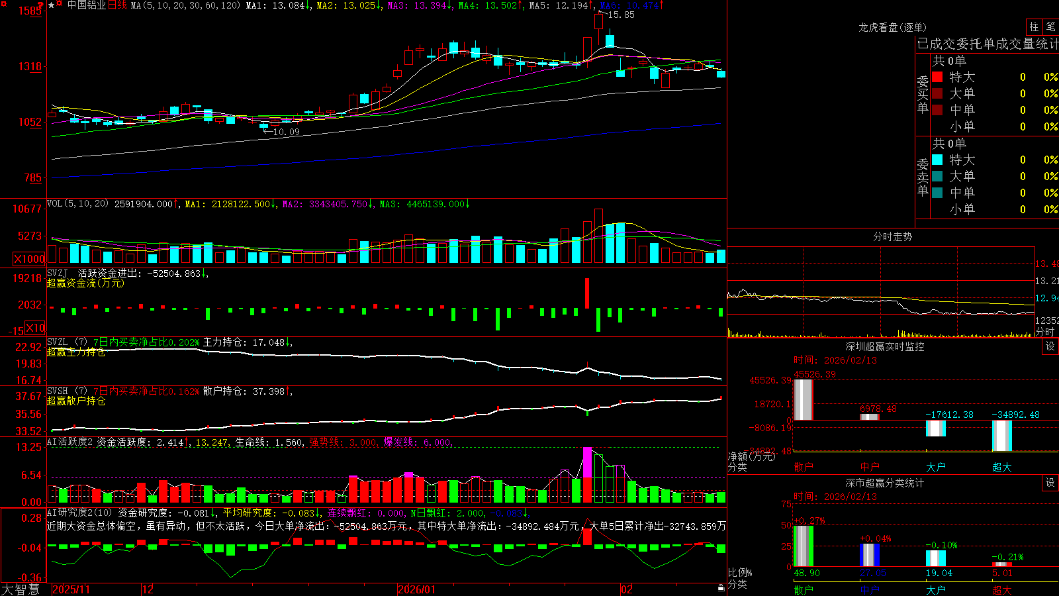Click the dark red 大单 buy order swatch
1059x596 pixels.
tap(937, 93)
